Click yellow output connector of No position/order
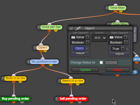140x105 pixels. click(x=51, y=65)
